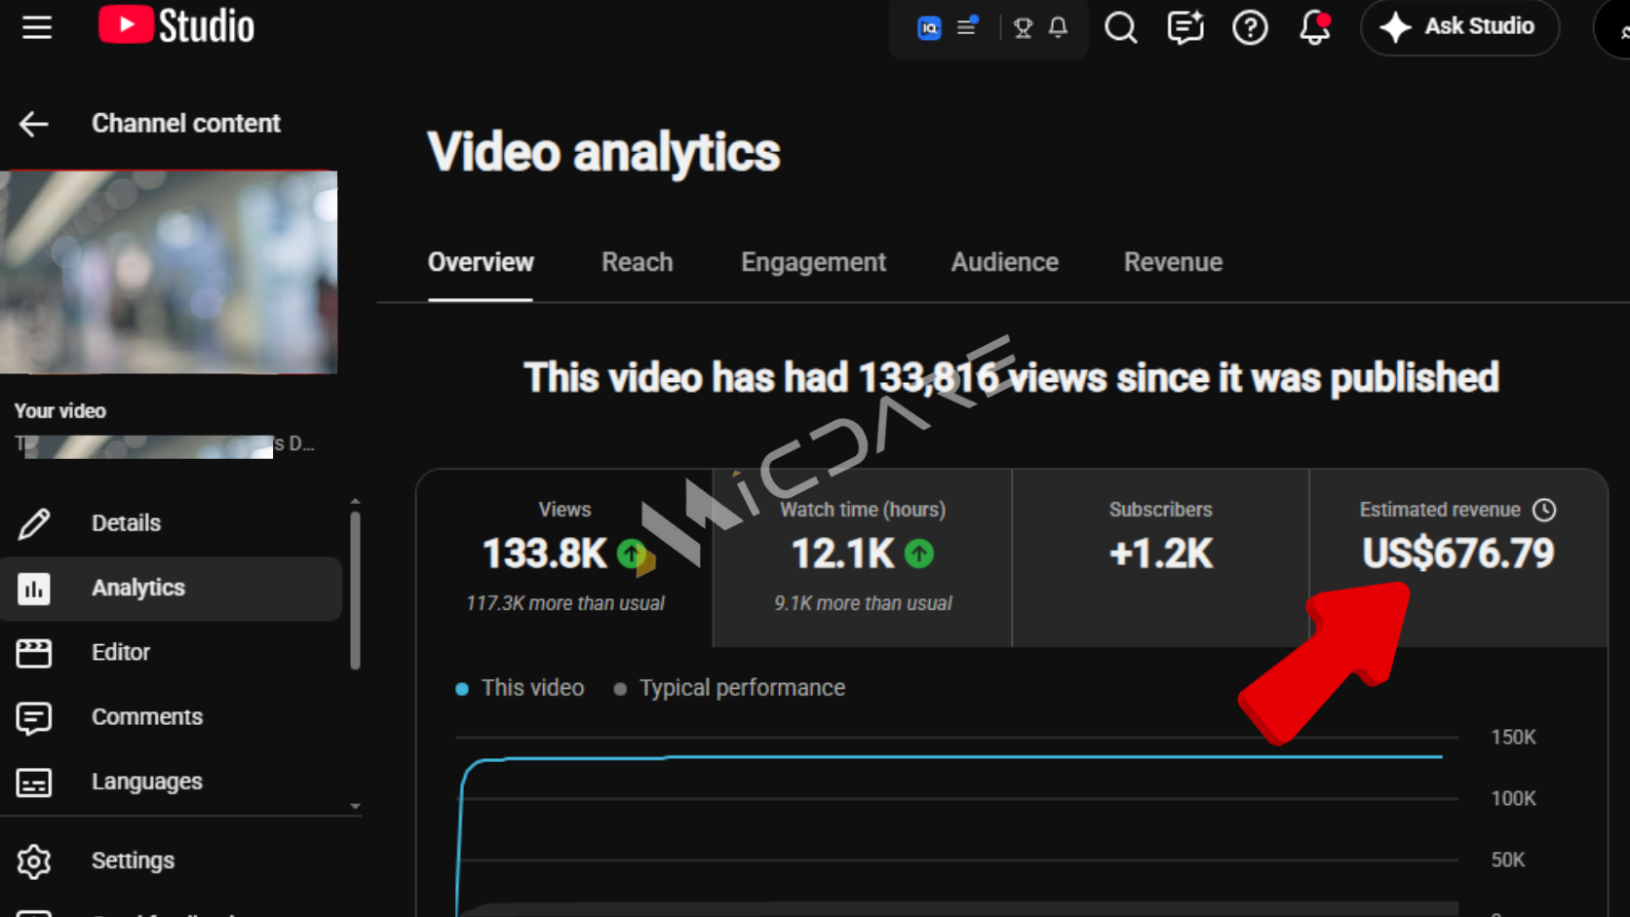The image size is (1630, 917).
Task: Open the blue IQ extension icon
Action: (929, 28)
